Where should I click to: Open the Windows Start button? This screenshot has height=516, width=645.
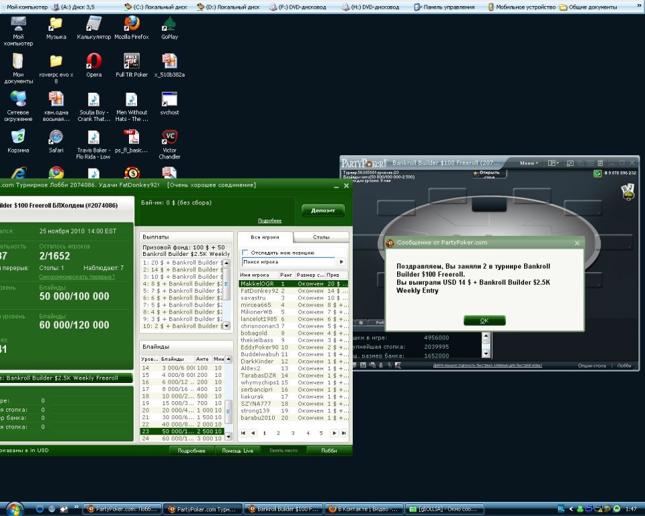pyautogui.click(x=14, y=509)
